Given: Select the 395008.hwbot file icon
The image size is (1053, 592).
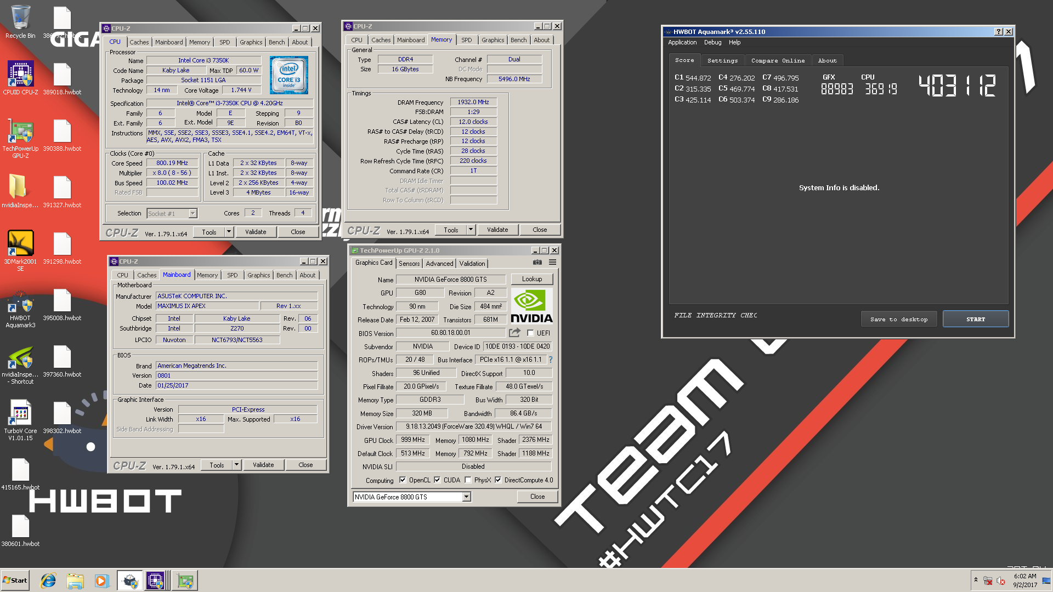Looking at the screenshot, I should point(62,304).
